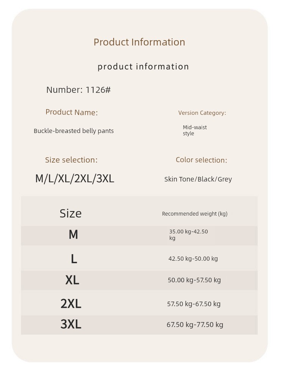284x374 pixels.
Task: Click the M/L/XL/2XL/3XL size list
Action: coord(75,178)
